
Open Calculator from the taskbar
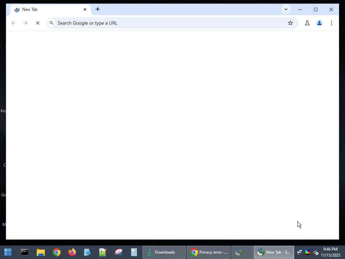134,252
